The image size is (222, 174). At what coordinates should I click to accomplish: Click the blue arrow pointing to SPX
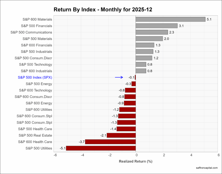[x=119, y=77]
